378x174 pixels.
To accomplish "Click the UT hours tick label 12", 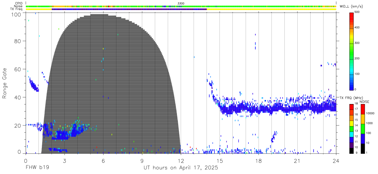I will (181, 161).
